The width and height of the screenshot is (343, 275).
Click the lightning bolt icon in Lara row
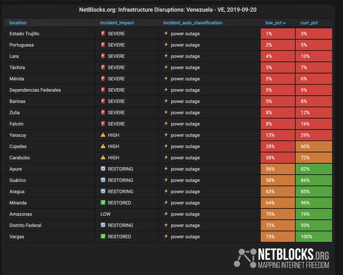[166, 56]
